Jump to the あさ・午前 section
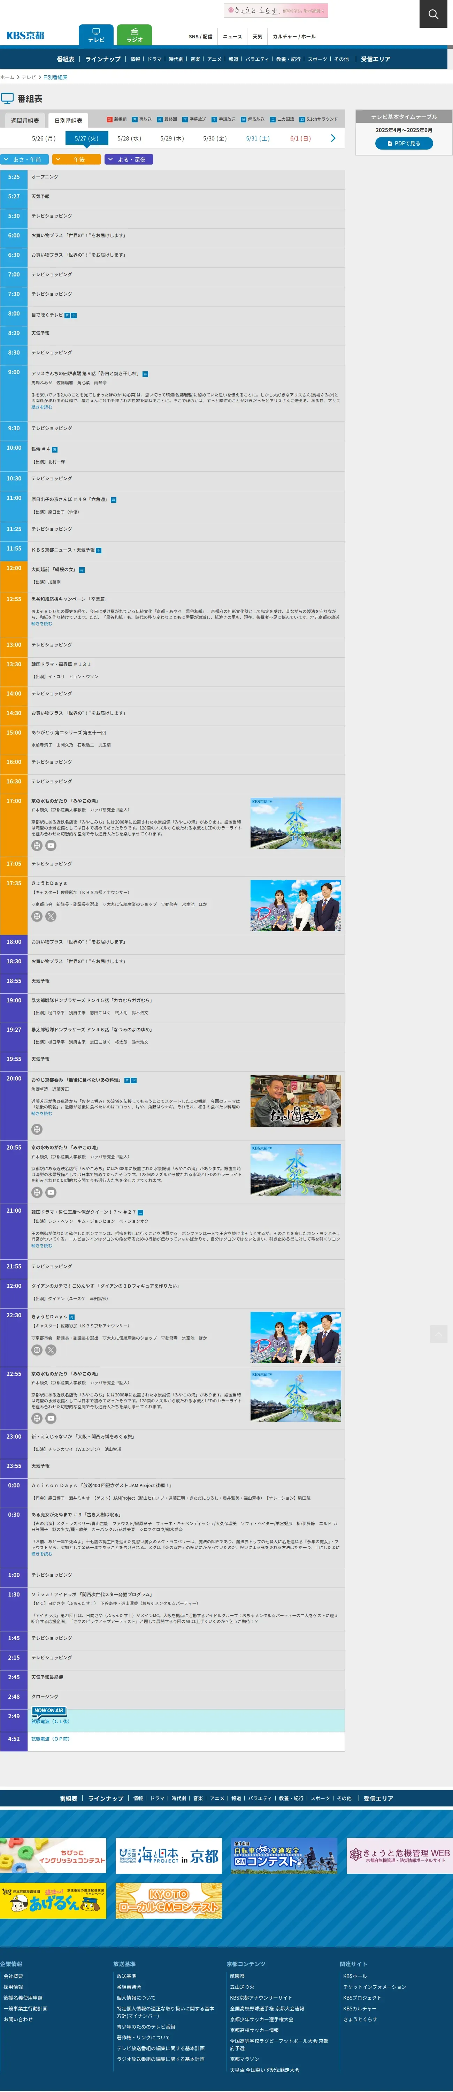 coord(25,159)
